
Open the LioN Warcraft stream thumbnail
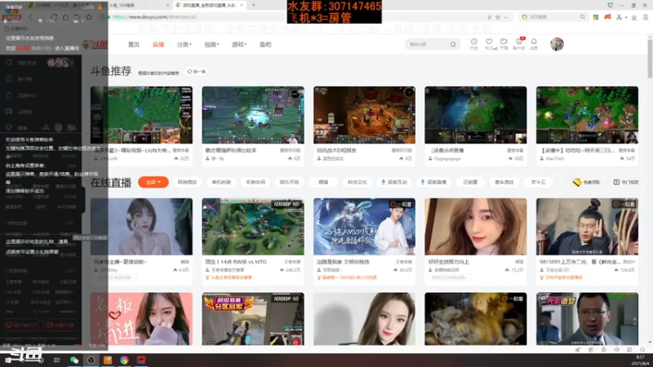[141, 115]
